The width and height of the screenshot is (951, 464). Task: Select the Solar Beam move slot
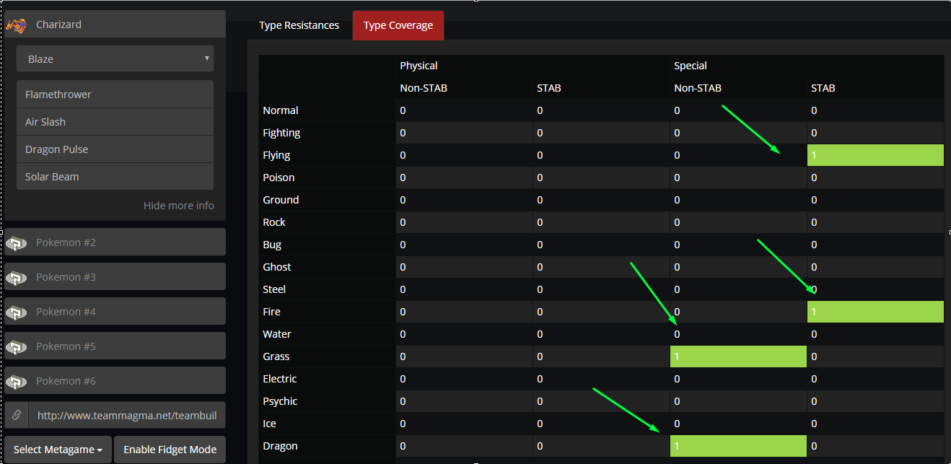[x=115, y=177]
